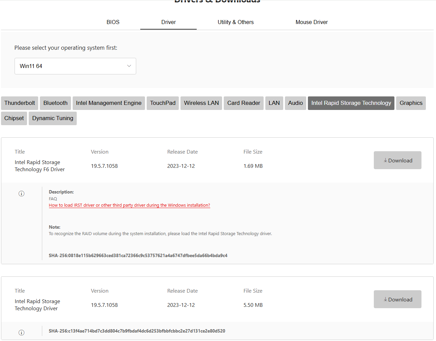Download the 5.50 MB Rapid Storage Technology Driver
This screenshot has width=436, height=341.
[x=397, y=299]
